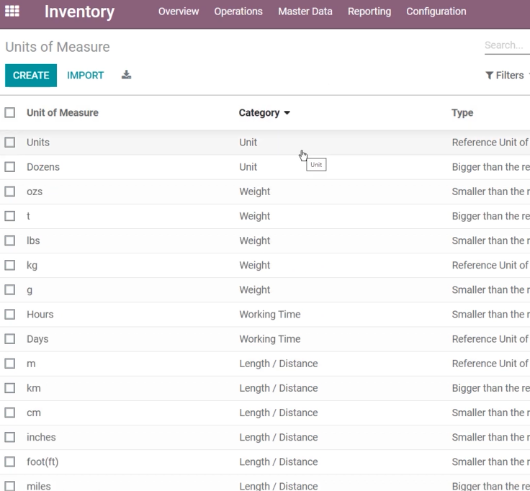
Task: Sort by the Type column header
Action: pyautogui.click(x=462, y=112)
